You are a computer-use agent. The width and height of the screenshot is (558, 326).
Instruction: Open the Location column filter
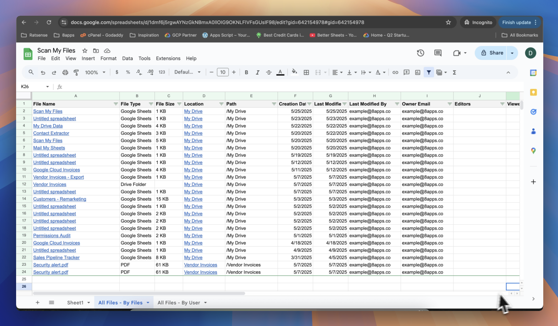221,104
